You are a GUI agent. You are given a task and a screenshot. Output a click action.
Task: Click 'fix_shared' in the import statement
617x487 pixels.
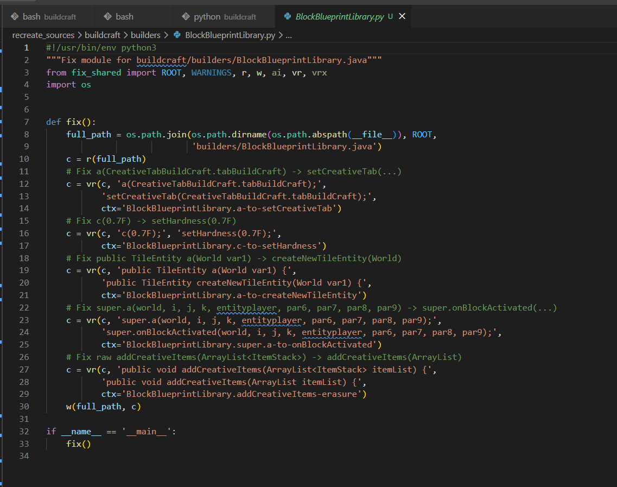tap(96, 73)
